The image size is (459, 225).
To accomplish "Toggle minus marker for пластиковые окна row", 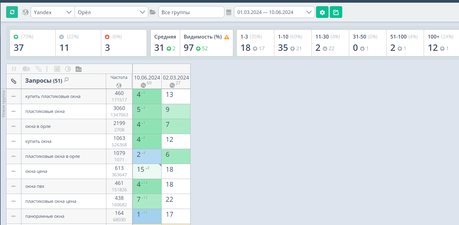I will click(x=14, y=111).
